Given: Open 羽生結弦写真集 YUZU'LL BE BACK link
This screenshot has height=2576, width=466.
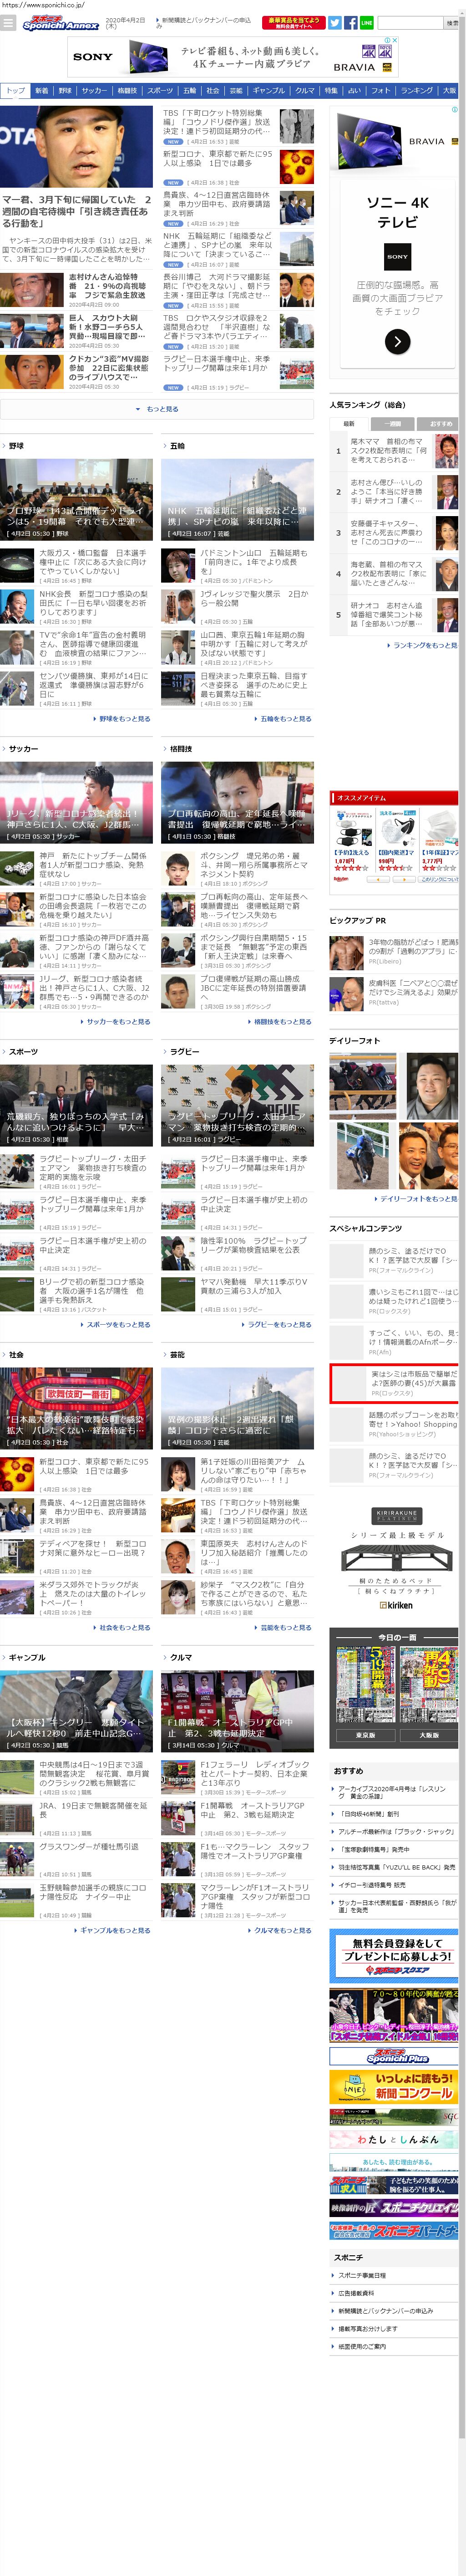Looking at the screenshot, I should pos(397,1867).
